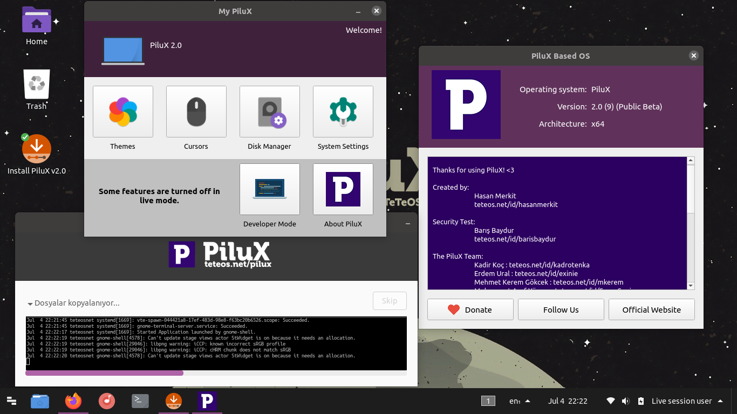Click the Kadir Koç credits line

point(532,265)
